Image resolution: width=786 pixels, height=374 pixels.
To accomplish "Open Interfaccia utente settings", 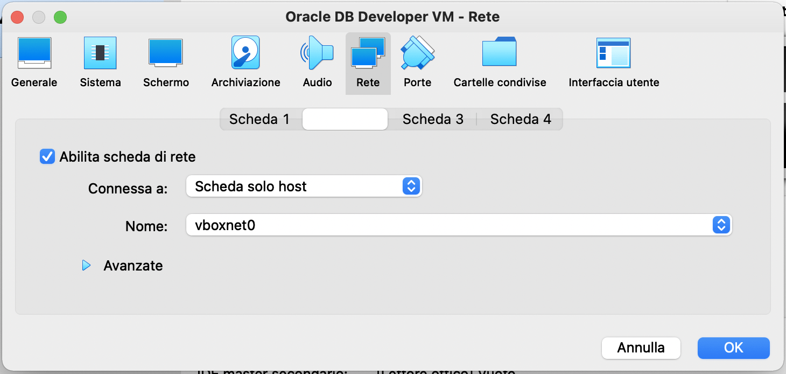I will 614,63.
